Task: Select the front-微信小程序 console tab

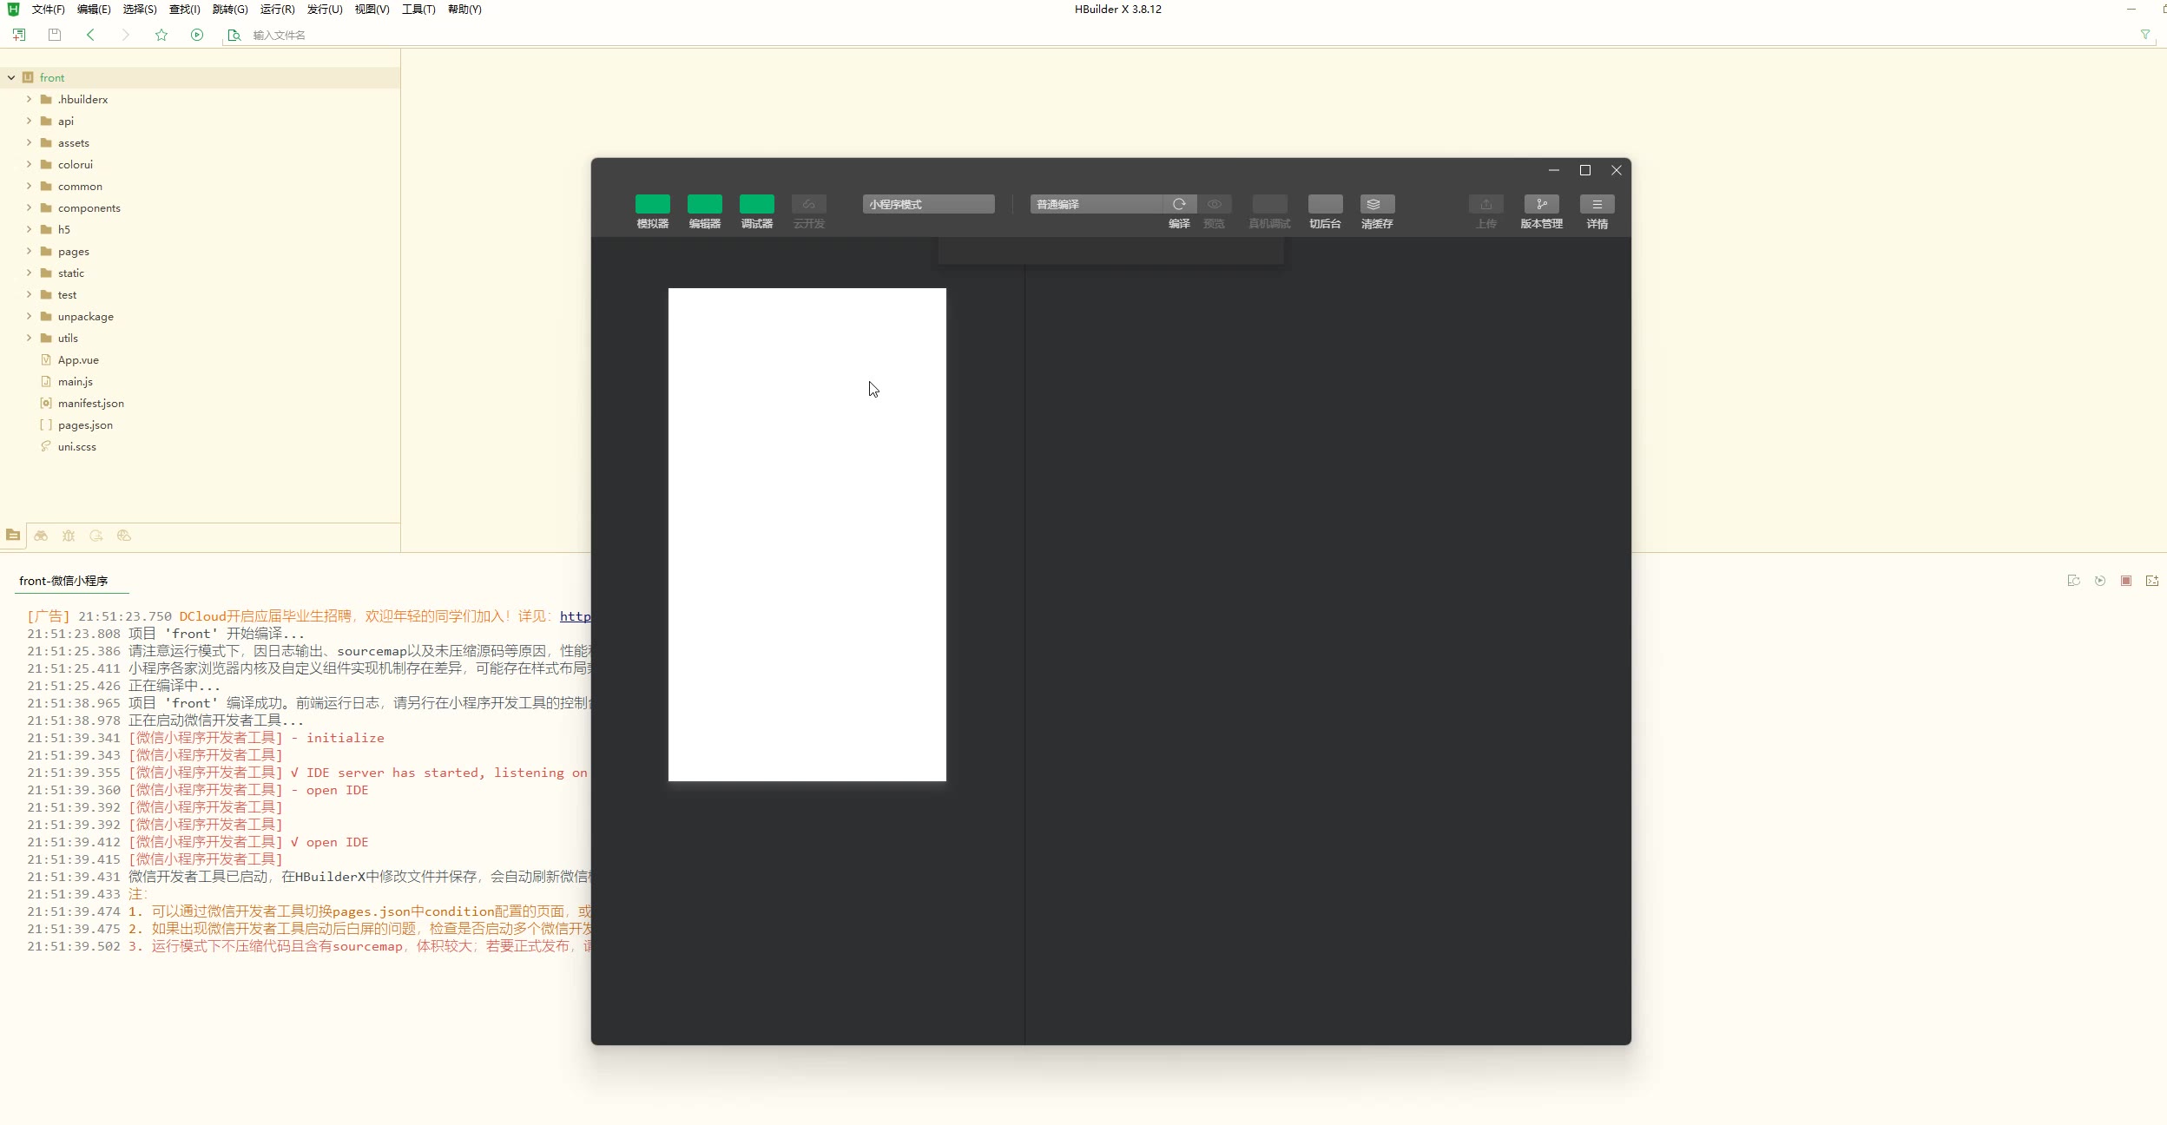Action: pyautogui.click(x=63, y=581)
